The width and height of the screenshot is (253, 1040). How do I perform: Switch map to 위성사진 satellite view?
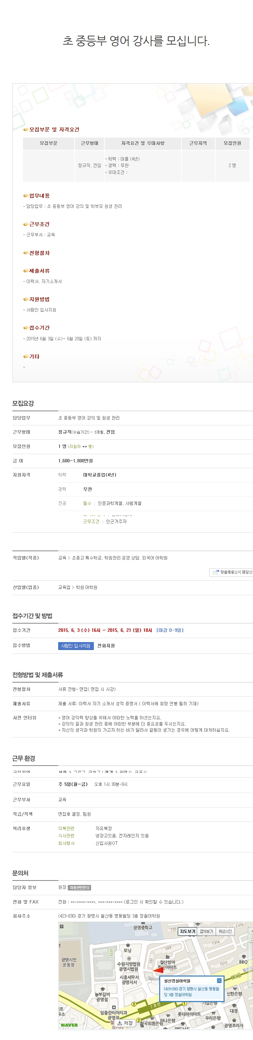click(225, 931)
